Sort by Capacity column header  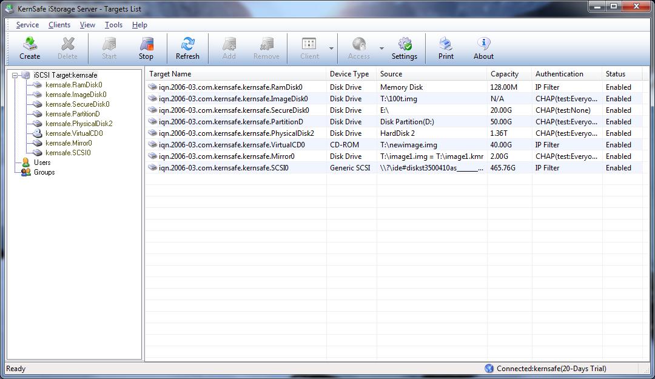point(509,74)
